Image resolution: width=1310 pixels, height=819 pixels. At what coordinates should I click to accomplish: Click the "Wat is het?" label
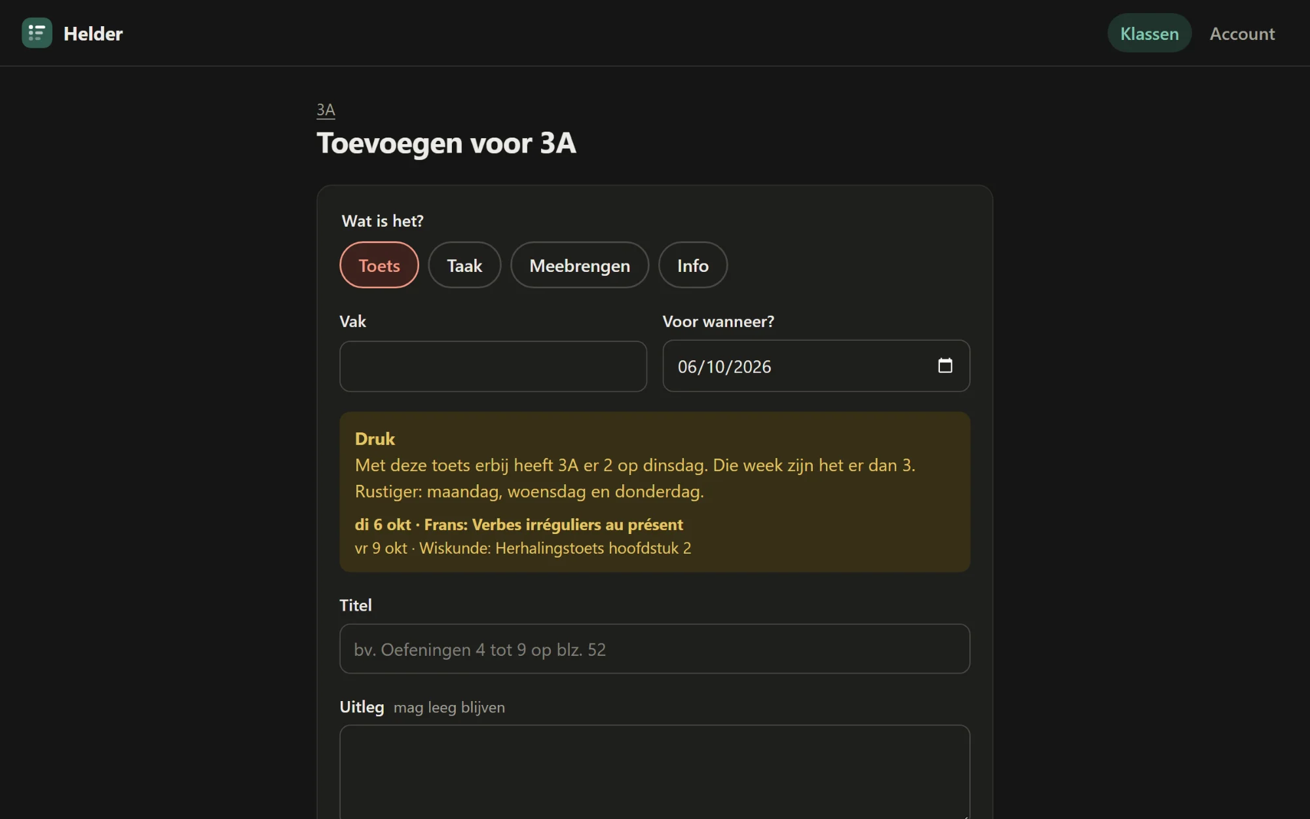tap(383, 221)
